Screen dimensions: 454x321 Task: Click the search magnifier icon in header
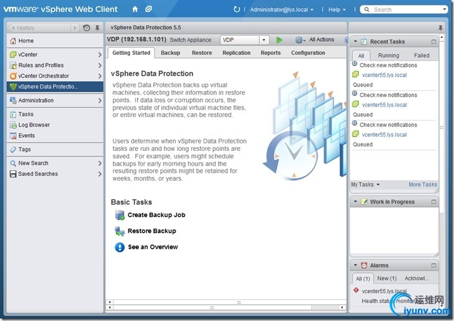coord(367,9)
